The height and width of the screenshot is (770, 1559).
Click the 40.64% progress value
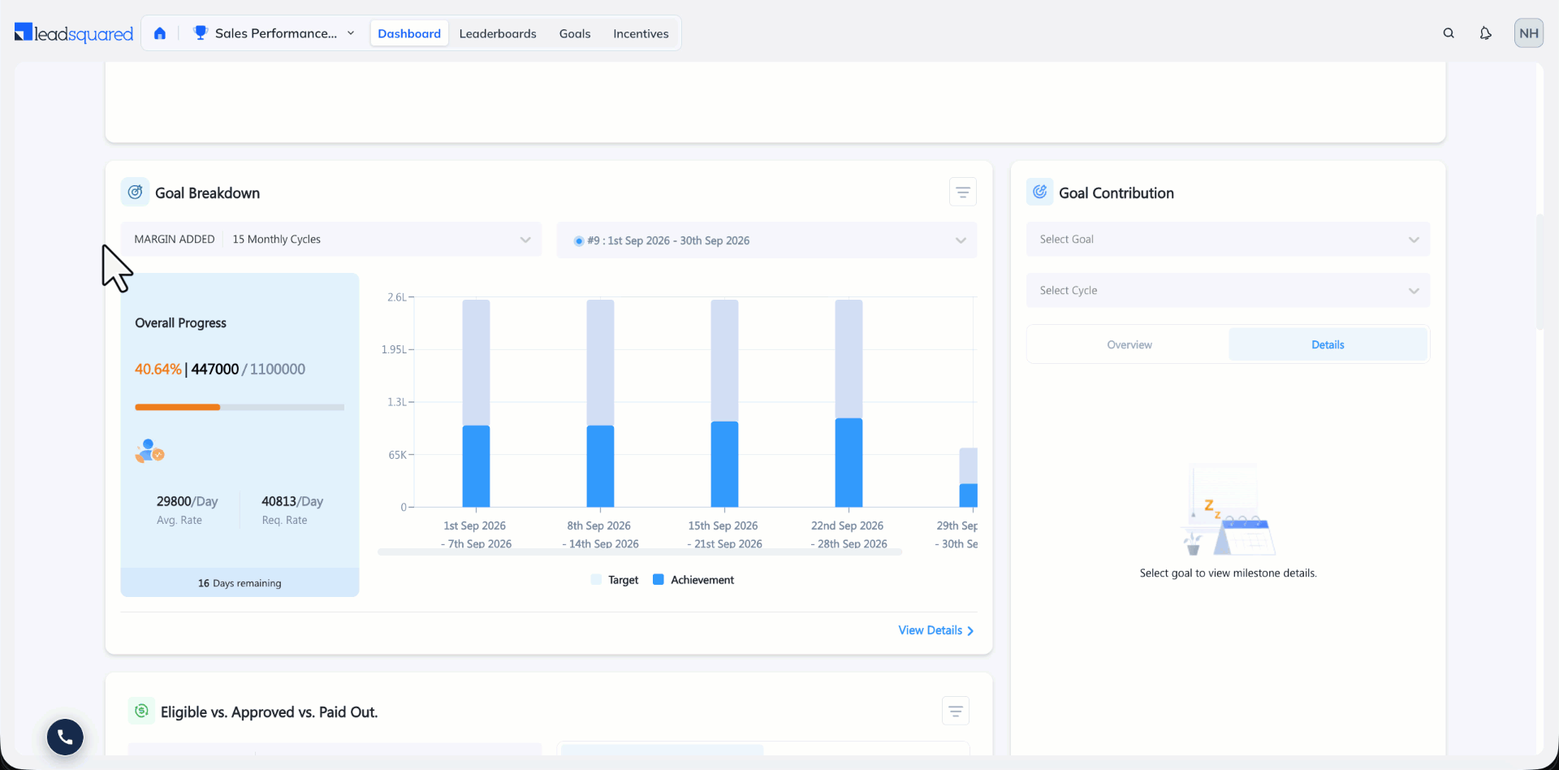pos(158,369)
